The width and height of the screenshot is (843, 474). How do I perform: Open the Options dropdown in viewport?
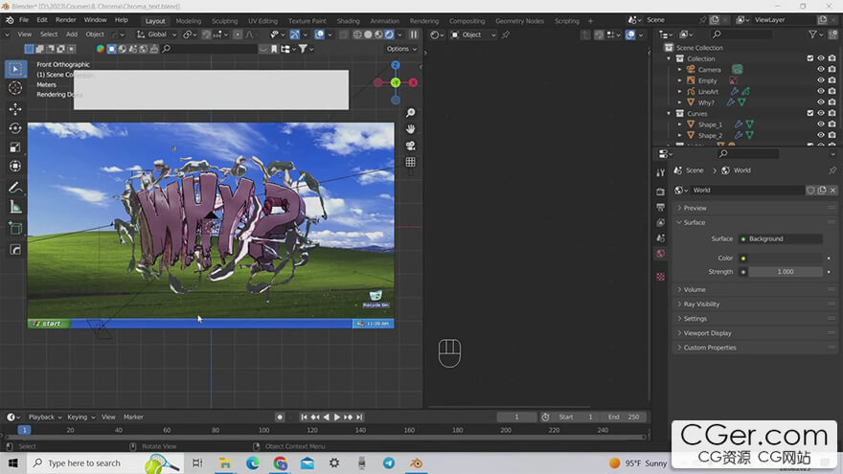(x=401, y=49)
